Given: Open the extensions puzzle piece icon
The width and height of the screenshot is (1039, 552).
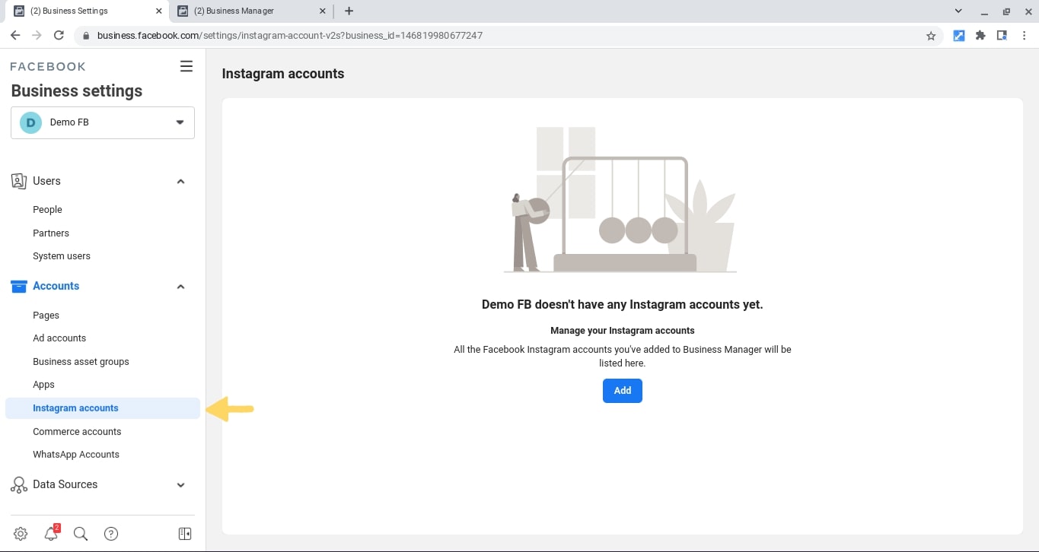Looking at the screenshot, I should (980, 35).
